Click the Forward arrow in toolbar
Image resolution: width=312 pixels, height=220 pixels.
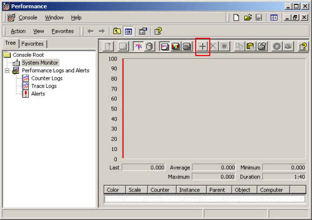point(102,31)
